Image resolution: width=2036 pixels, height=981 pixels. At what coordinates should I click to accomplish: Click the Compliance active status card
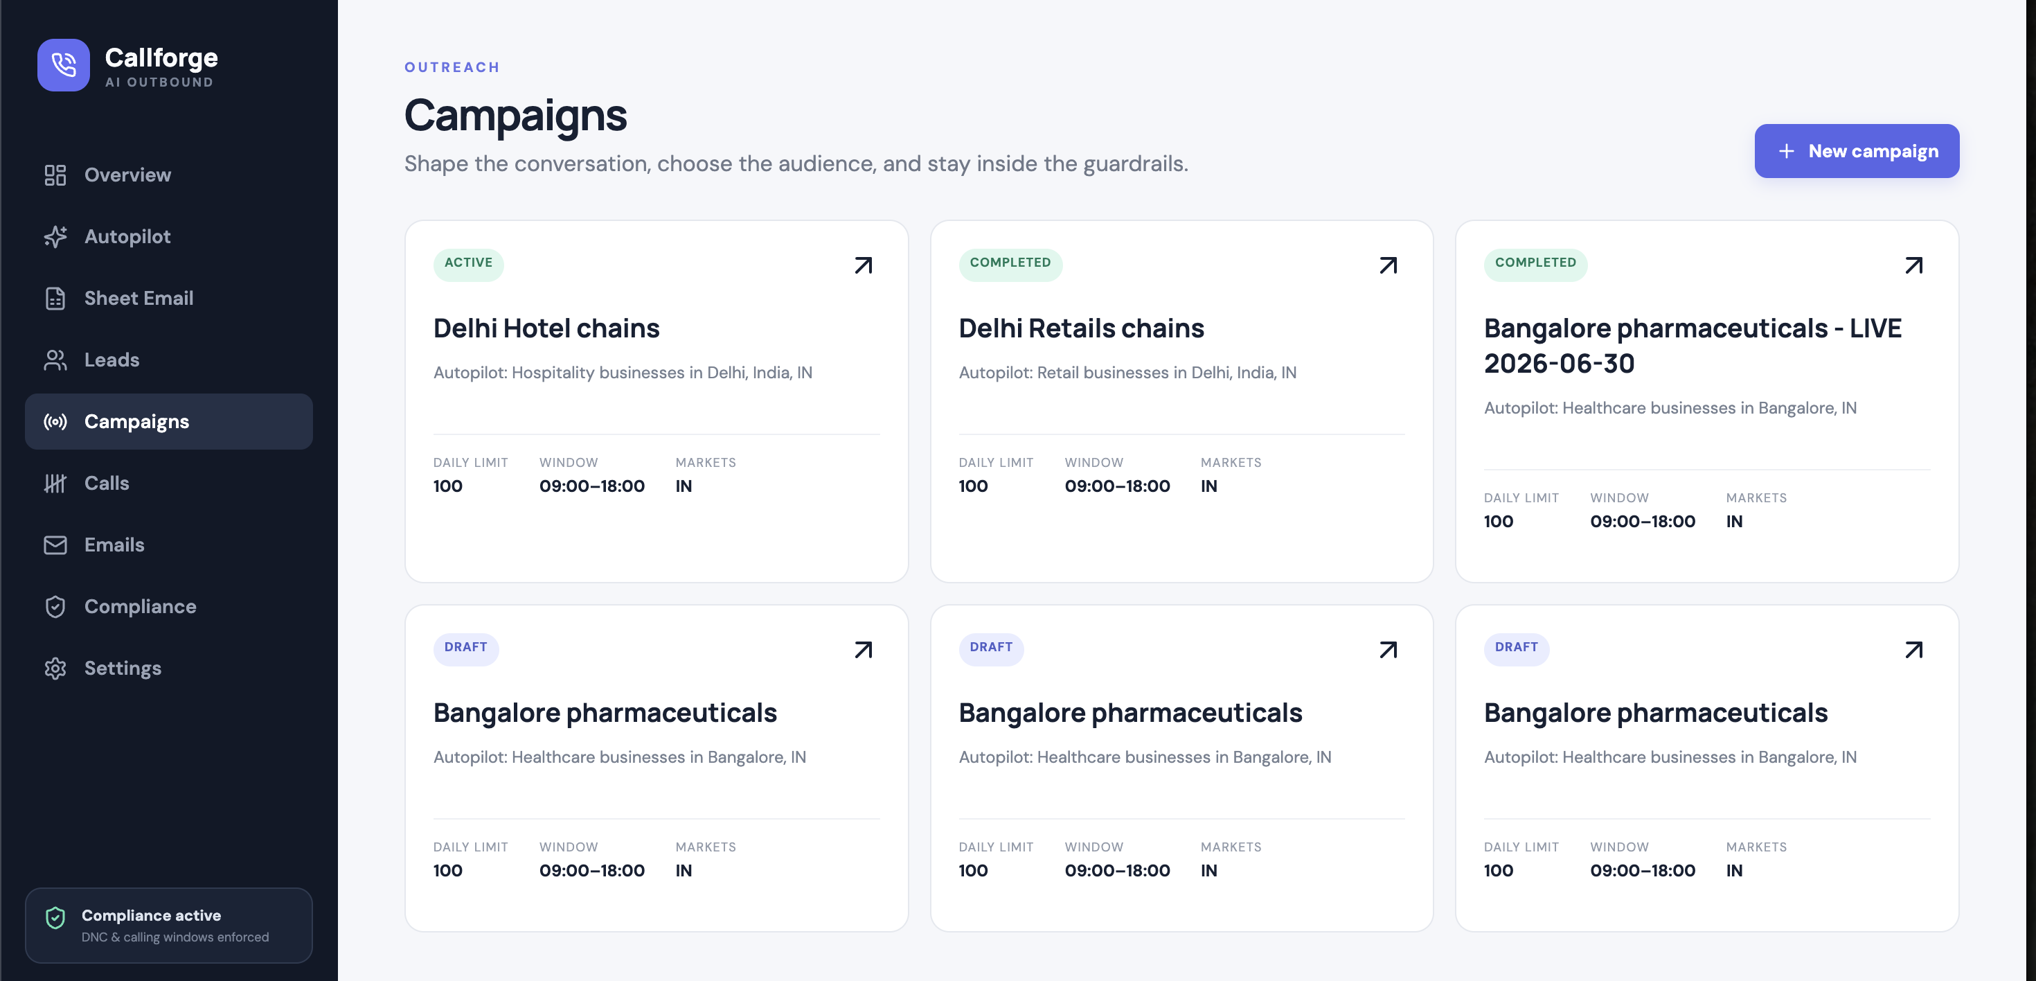tap(168, 925)
